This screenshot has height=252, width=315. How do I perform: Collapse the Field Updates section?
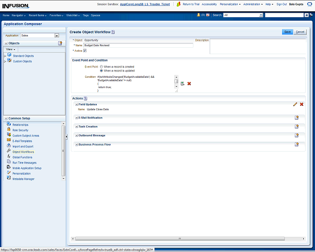(76, 104)
